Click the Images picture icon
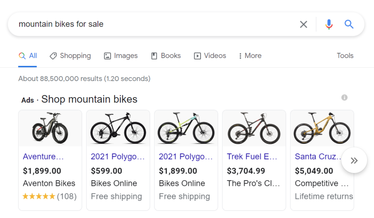Viewport: 374px width, 218px height. click(x=107, y=56)
